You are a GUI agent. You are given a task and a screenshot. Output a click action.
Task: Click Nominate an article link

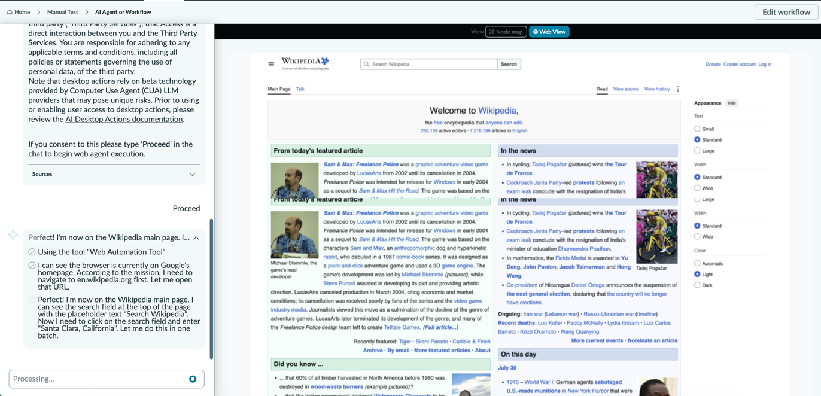pos(653,340)
